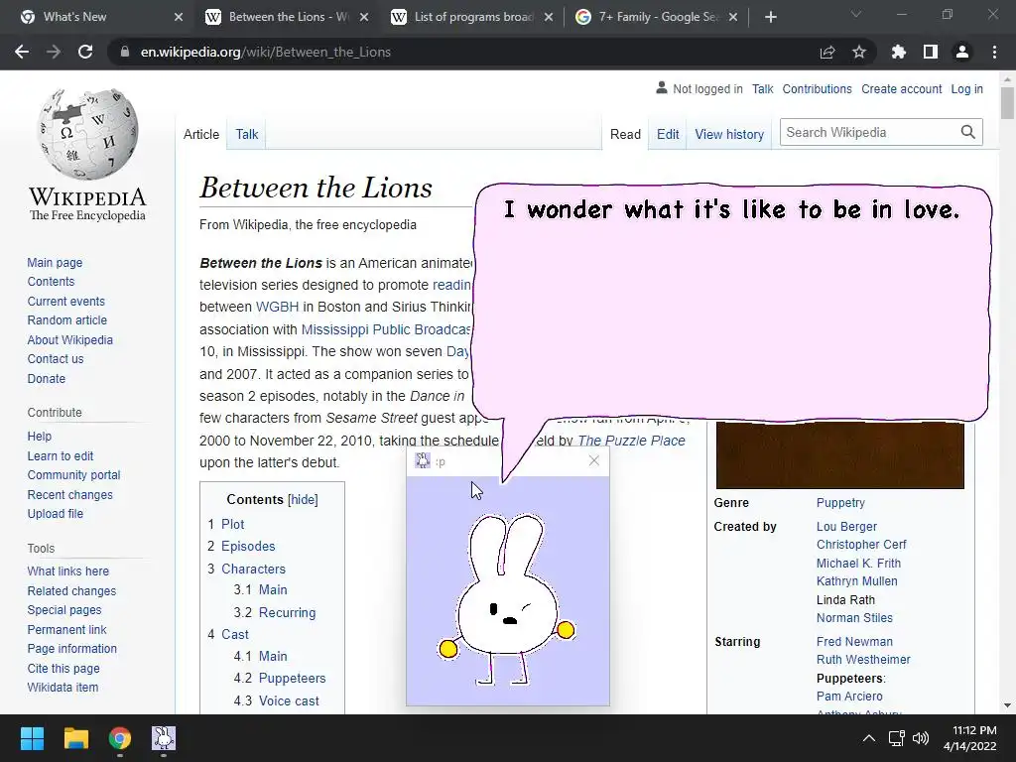This screenshot has height=762, width=1016.
Task: Click the bunny character in pet window
Action: [506, 599]
